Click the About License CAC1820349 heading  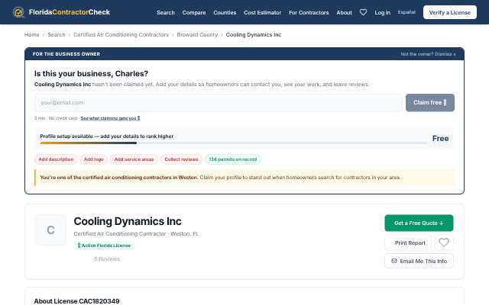(x=76, y=301)
